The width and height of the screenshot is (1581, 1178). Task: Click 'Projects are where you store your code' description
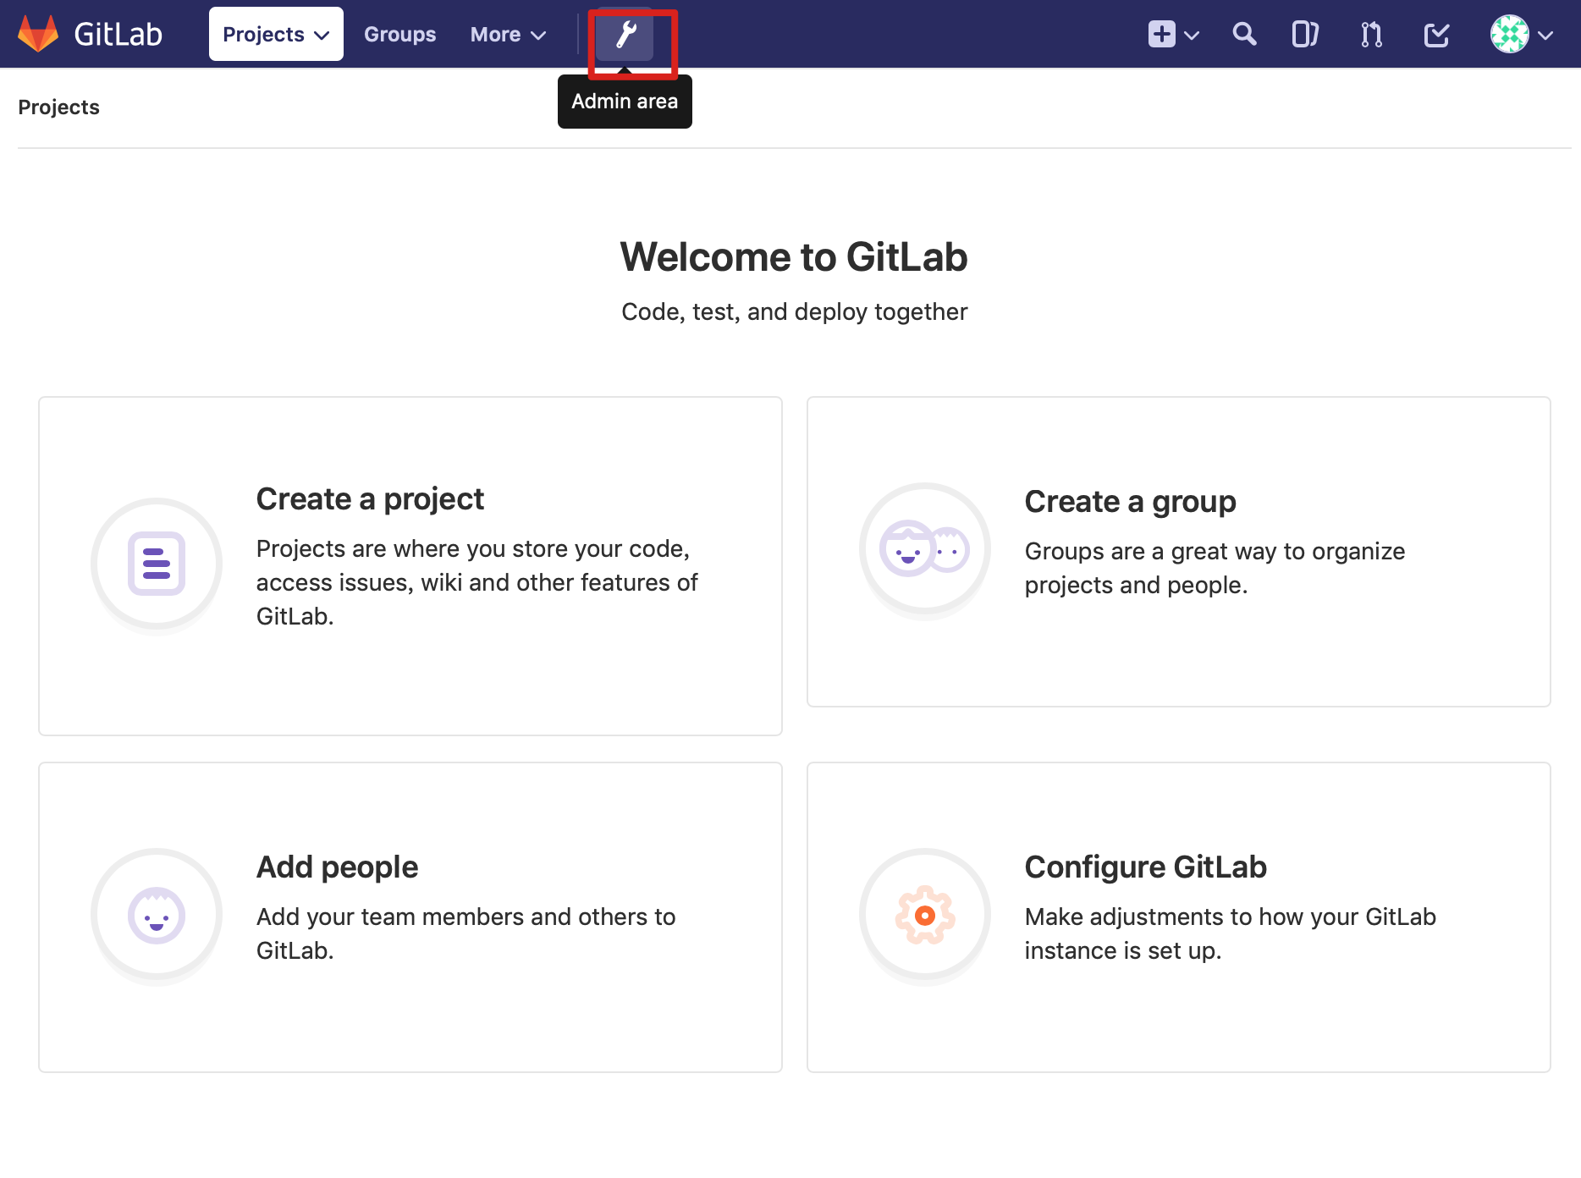click(477, 582)
